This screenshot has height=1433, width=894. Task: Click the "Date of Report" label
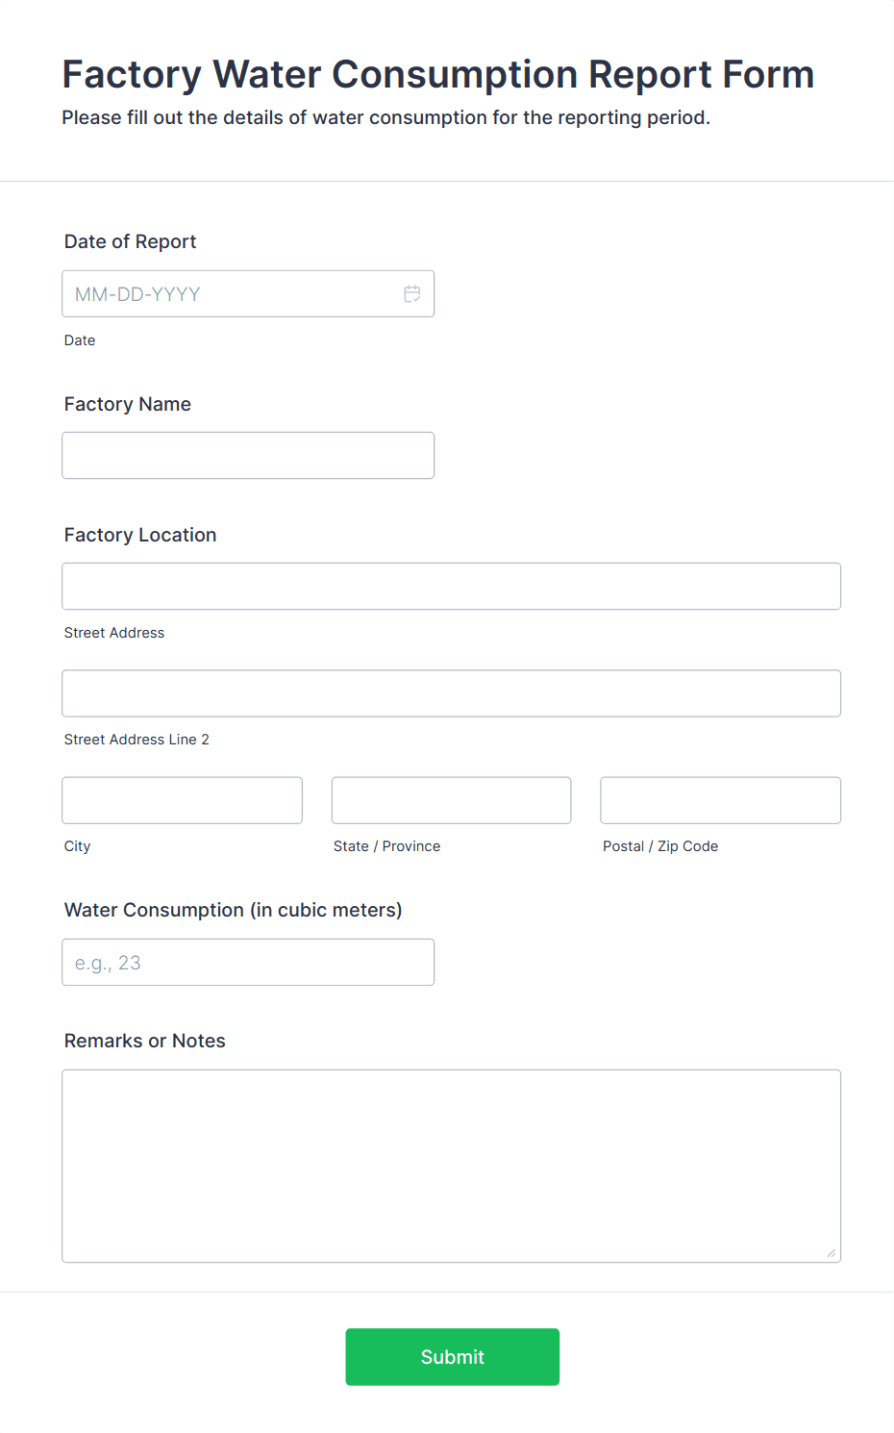(130, 241)
